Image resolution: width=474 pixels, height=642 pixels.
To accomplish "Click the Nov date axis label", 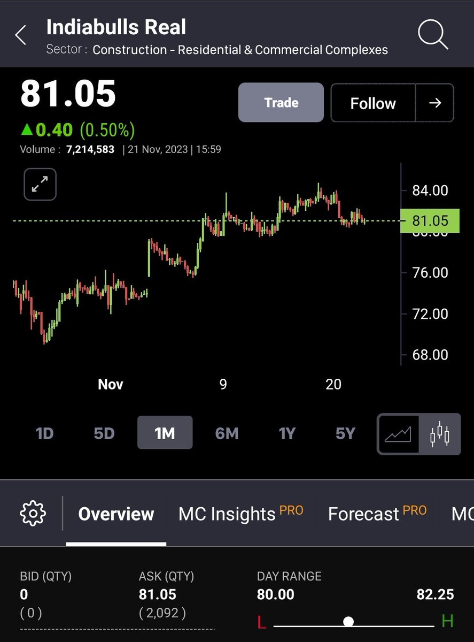I will (x=111, y=384).
